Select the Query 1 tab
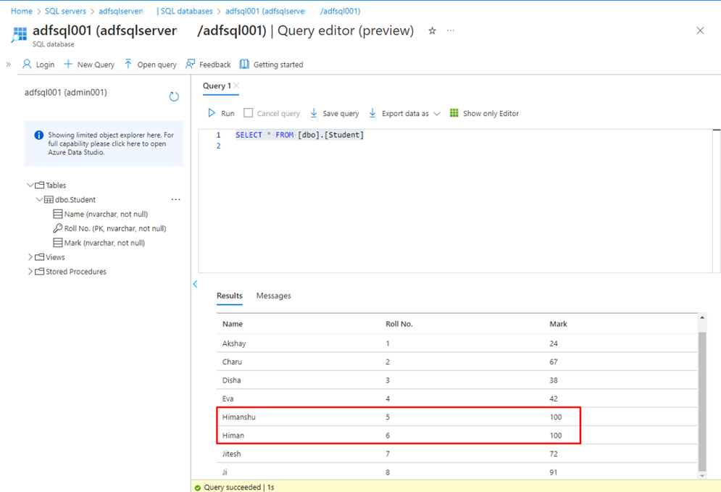Viewport: 721px width, 492px height. pos(217,86)
